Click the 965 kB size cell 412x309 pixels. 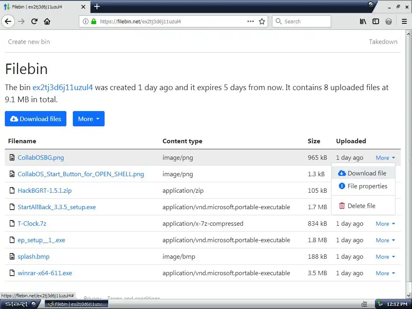coord(317,157)
